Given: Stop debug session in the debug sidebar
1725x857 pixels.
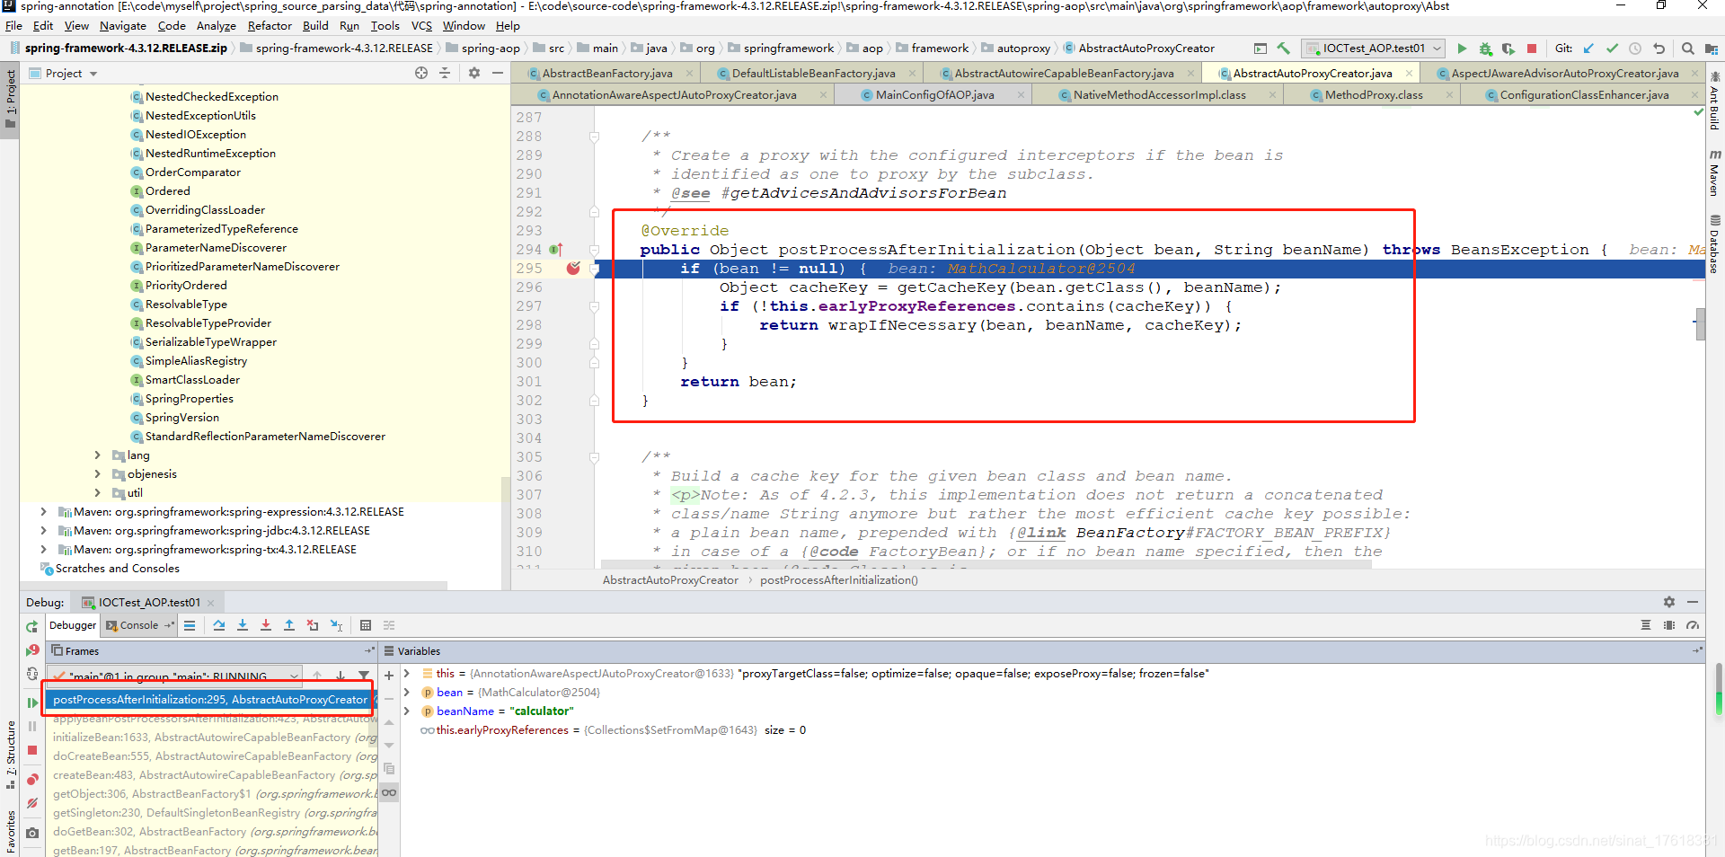Looking at the screenshot, I should click(x=32, y=750).
